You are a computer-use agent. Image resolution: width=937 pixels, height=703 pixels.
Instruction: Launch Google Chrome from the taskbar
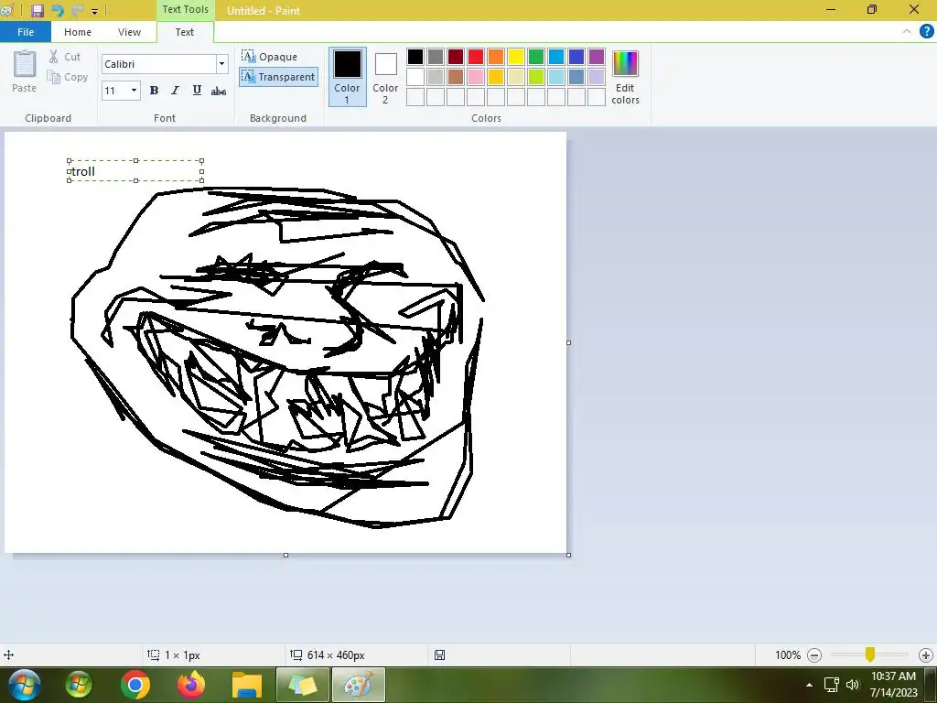(x=135, y=685)
